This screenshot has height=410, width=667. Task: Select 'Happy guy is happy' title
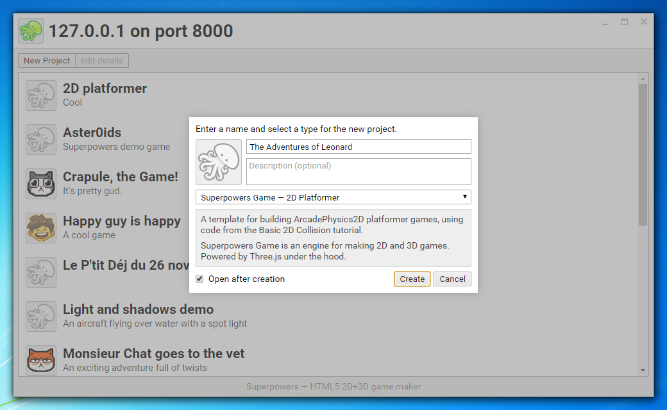[122, 221]
